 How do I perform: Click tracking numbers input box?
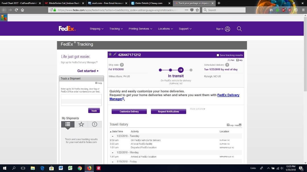(81, 100)
